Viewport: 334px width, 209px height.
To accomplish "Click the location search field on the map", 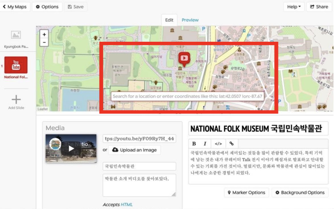I will pos(188,96).
